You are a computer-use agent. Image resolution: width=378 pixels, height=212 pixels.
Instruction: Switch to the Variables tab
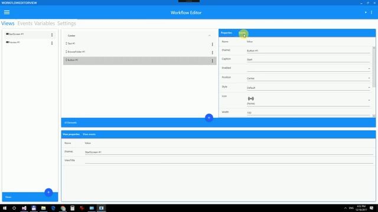coord(44,24)
